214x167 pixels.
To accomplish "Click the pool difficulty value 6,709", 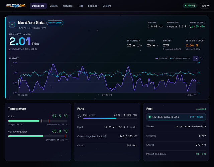I will coord(202,136).
